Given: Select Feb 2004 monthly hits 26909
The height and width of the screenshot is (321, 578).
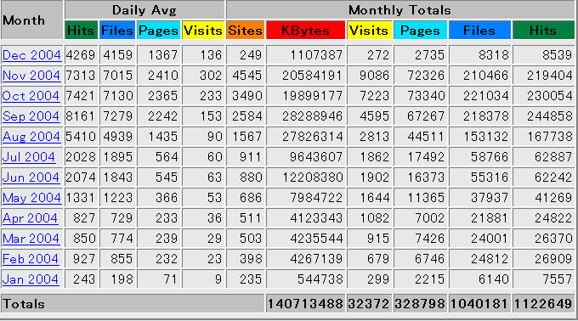Looking at the screenshot, I should (x=553, y=259).
